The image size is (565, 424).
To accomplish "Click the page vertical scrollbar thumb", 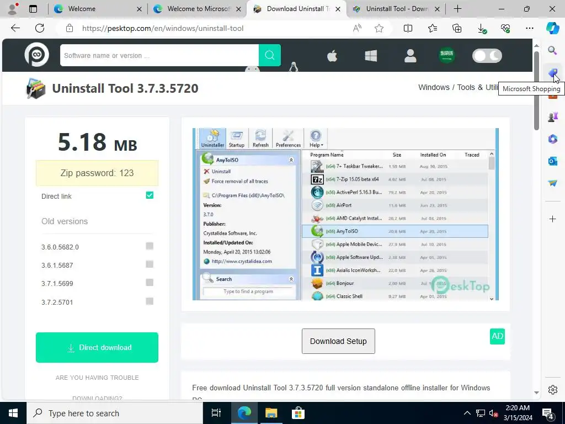I will [x=536, y=91].
